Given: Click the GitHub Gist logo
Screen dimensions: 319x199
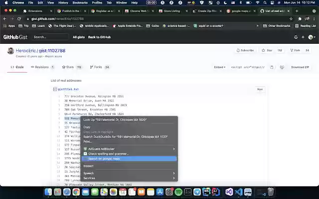Looking at the screenshot, I should 15,37.
